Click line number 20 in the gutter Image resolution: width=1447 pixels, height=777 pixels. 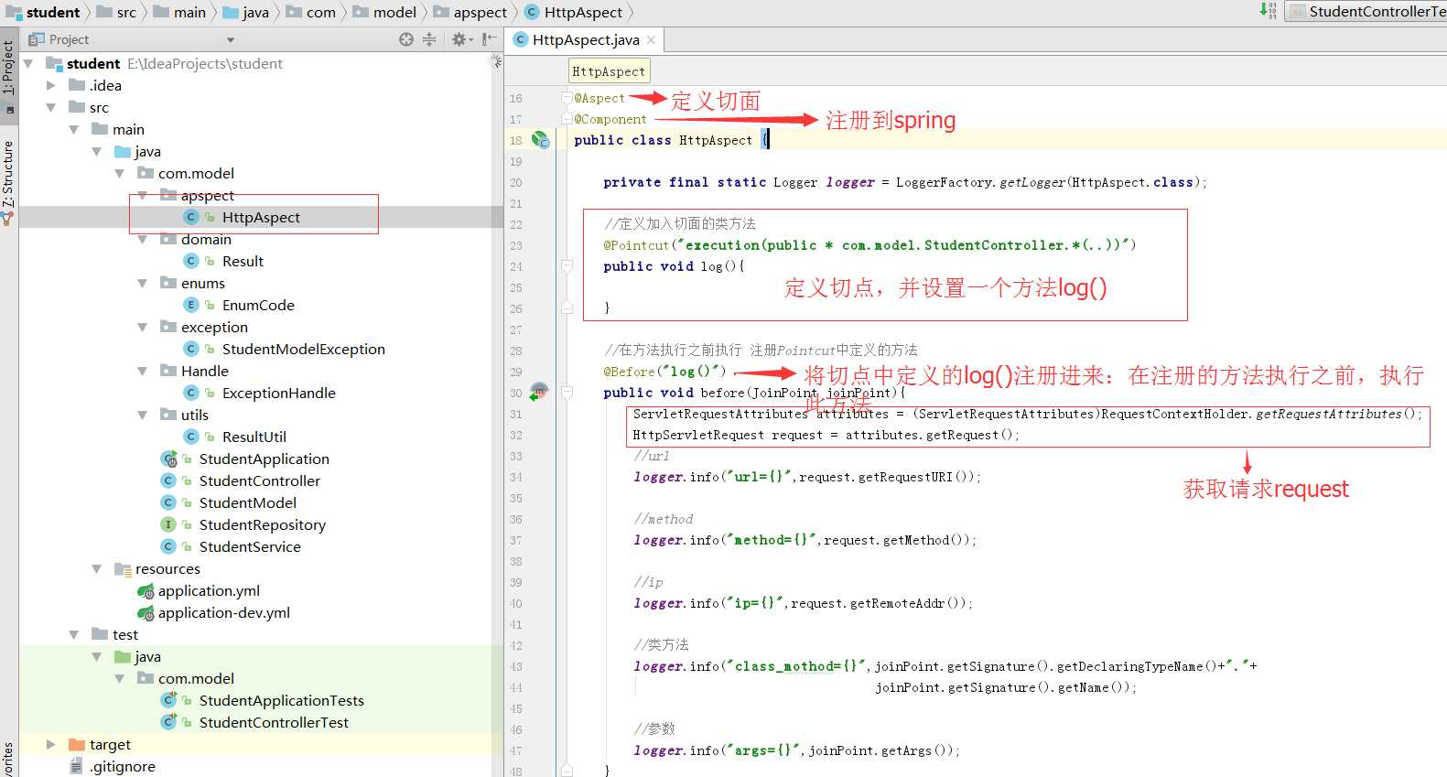tap(516, 182)
